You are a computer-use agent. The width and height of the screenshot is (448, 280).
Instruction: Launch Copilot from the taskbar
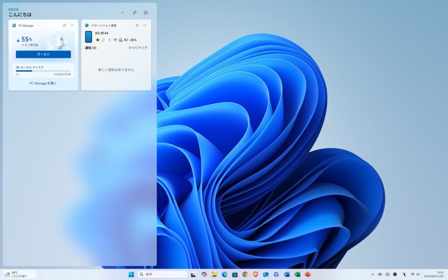pos(204,275)
